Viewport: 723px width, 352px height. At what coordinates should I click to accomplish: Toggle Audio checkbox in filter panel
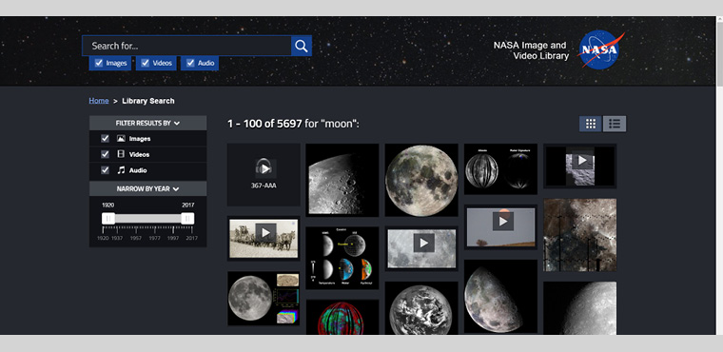[x=106, y=170]
